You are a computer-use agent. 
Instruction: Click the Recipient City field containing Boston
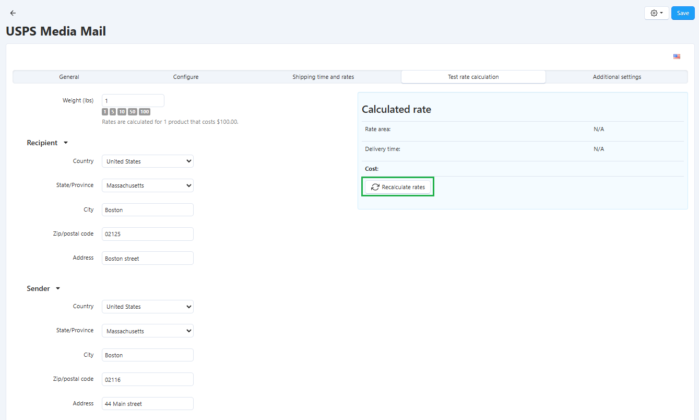click(x=148, y=210)
